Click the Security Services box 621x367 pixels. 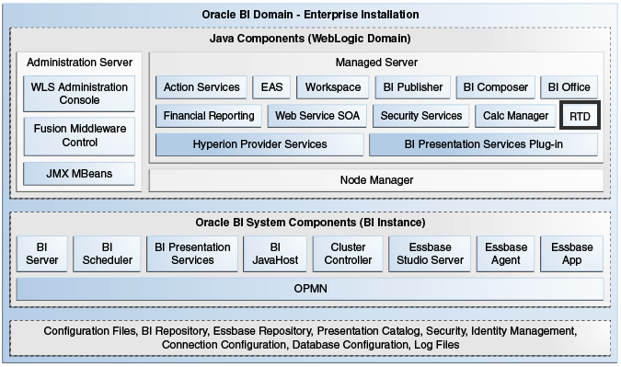[x=421, y=116]
